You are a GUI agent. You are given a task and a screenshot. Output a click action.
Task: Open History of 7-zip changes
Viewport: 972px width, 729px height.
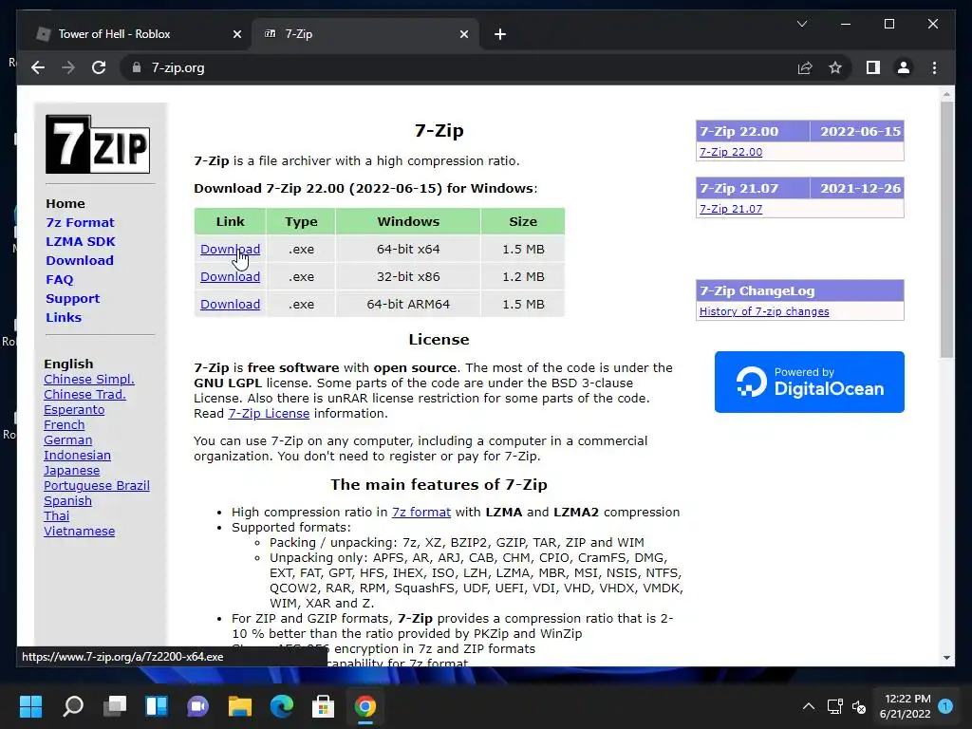[x=764, y=311]
